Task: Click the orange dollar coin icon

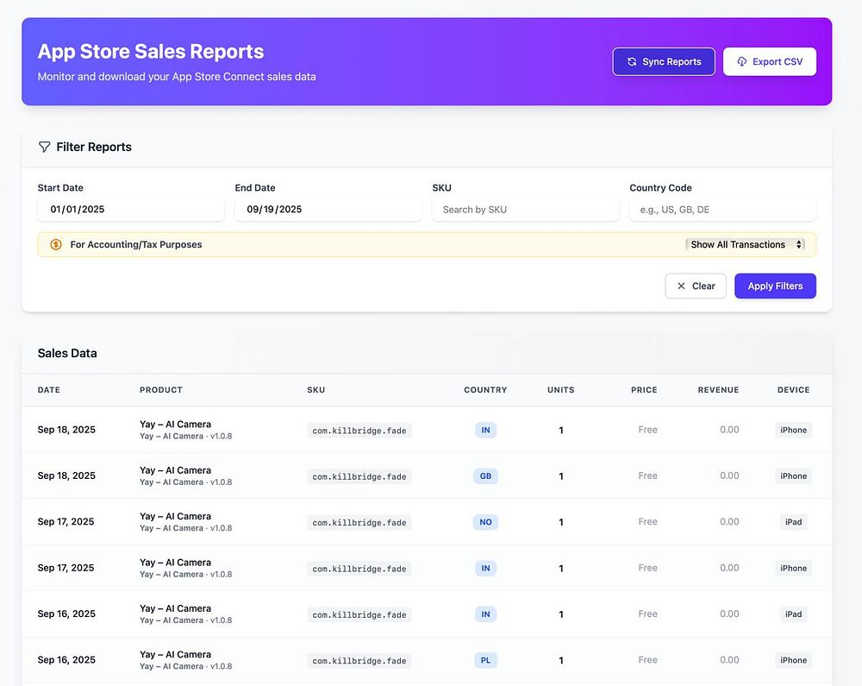Action: (x=56, y=245)
